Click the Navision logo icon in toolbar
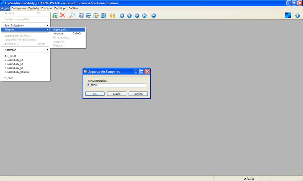The width and height of the screenshot is (303, 181). point(288,16)
